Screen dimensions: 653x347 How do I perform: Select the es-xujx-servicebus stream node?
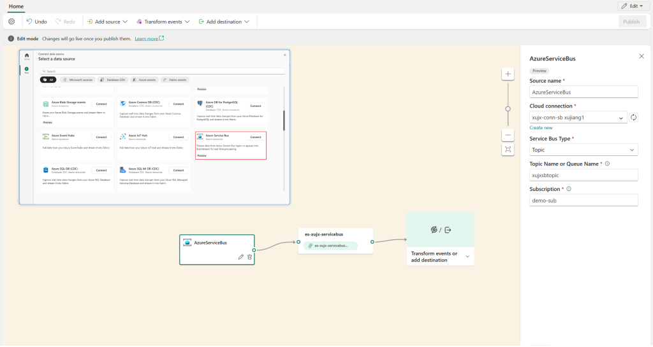[x=335, y=241]
